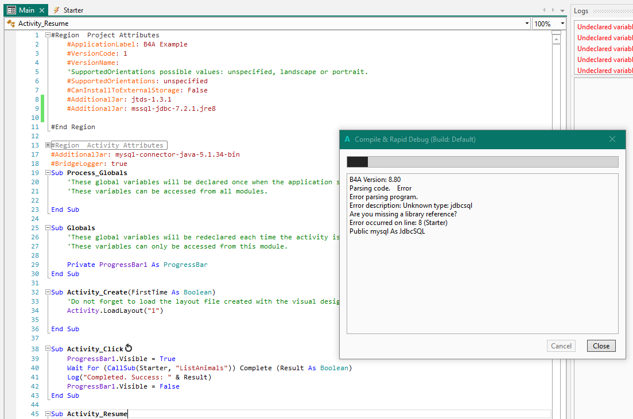
Task: Close the Compile & Rapid Debug dialog with X
Action: point(612,139)
